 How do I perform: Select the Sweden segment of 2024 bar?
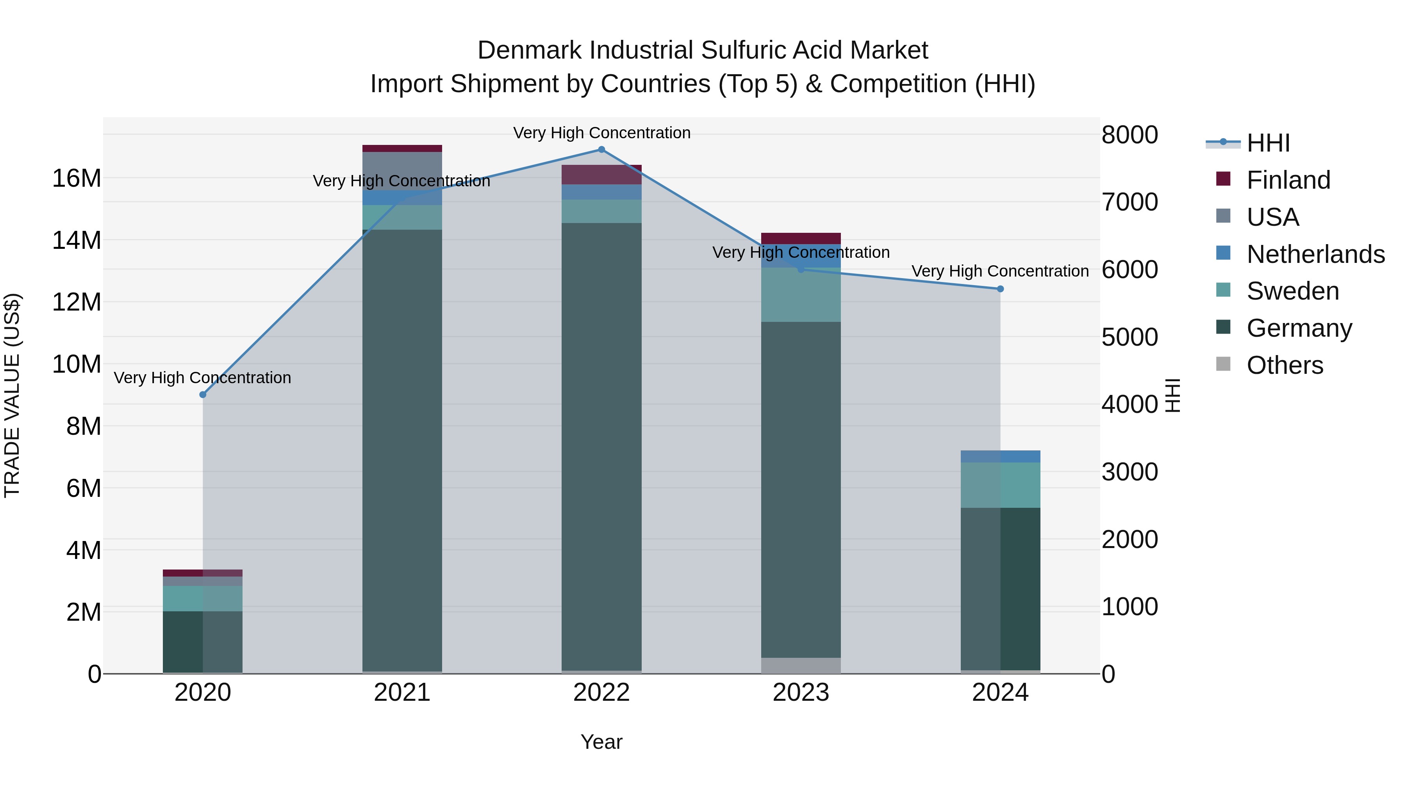click(1001, 485)
